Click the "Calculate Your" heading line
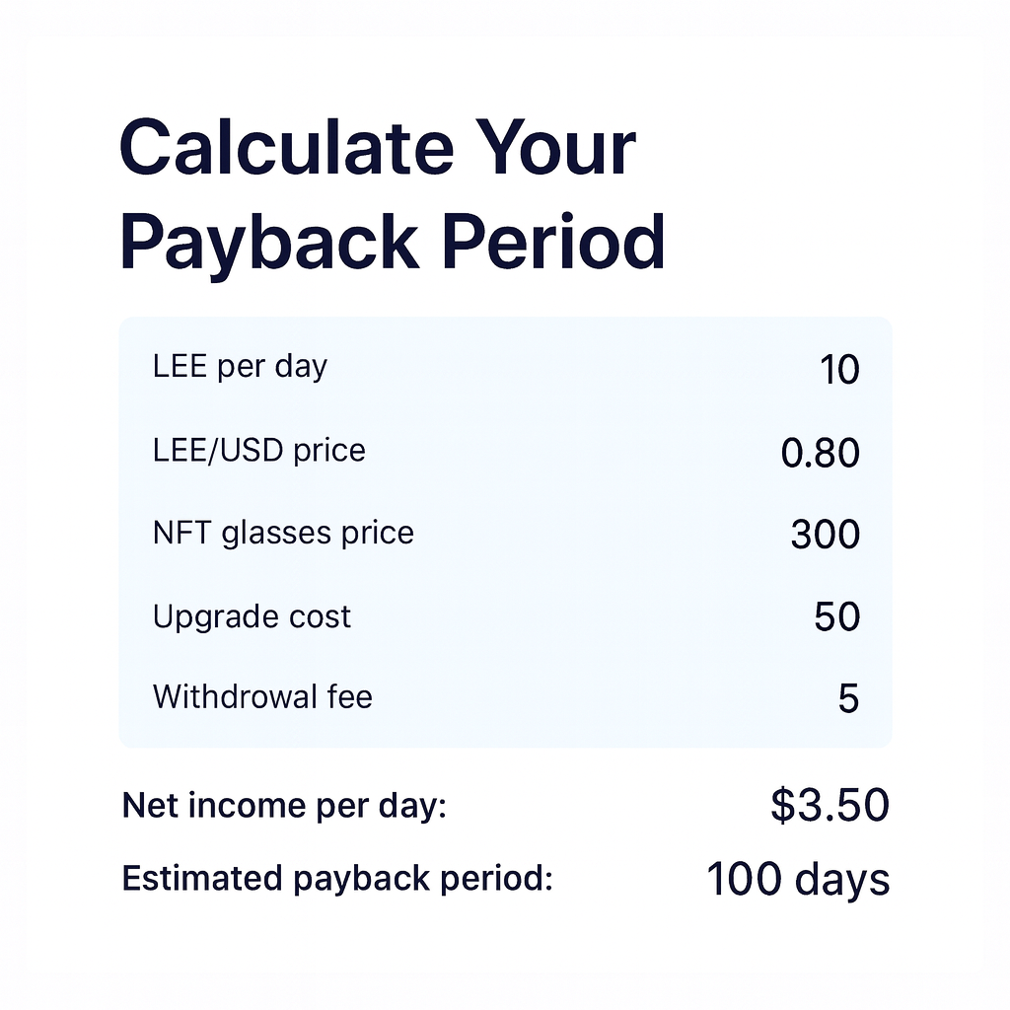 coord(377,149)
